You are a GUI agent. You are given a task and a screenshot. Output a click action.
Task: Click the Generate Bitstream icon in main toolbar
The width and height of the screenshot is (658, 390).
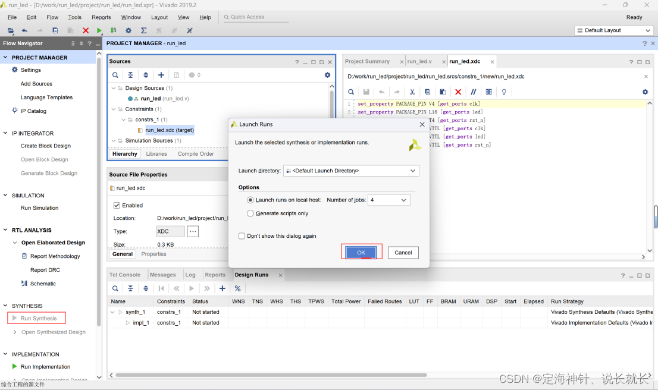113,30
